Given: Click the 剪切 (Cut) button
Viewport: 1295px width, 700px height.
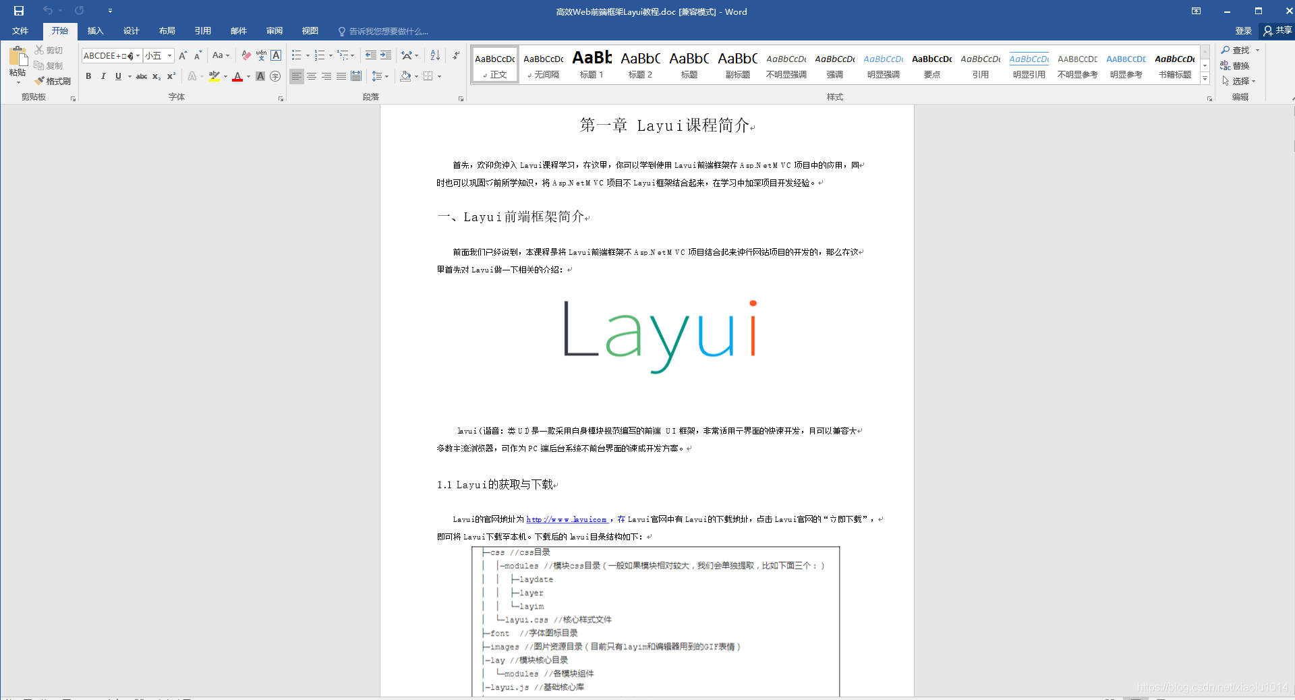Looking at the screenshot, I should pos(49,50).
